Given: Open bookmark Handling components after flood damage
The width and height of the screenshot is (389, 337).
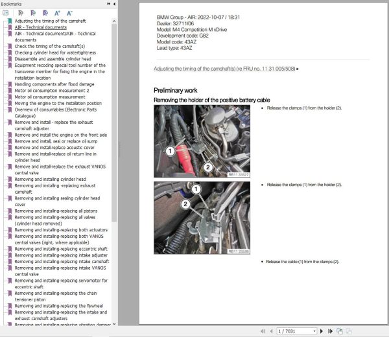Looking at the screenshot, I should (54, 84).
